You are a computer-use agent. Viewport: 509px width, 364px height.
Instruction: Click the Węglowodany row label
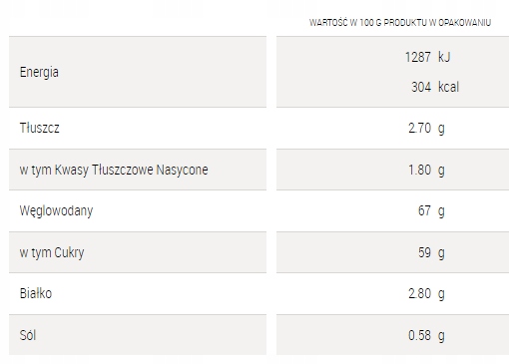[56, 211]
